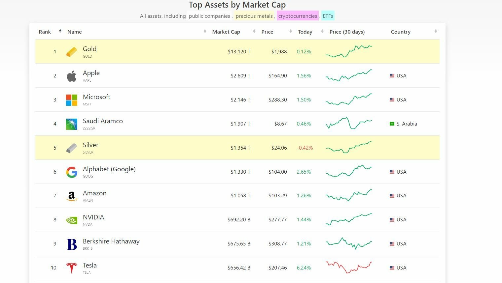Click Tesla's 30-day price chart

349,267
